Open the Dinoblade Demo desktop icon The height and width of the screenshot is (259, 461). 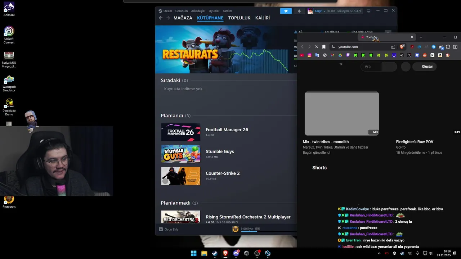(x=9, y=107)
